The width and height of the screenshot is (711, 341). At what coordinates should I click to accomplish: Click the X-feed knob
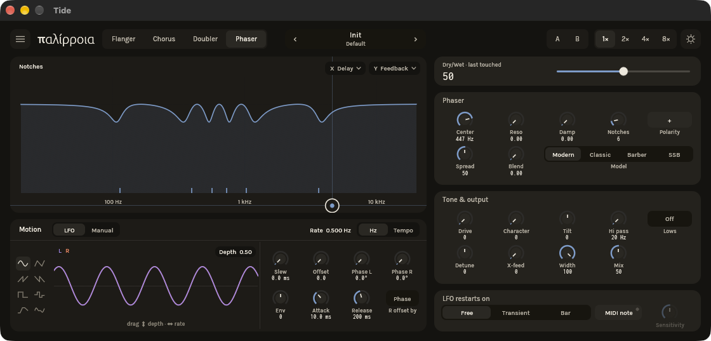point(516,253)
